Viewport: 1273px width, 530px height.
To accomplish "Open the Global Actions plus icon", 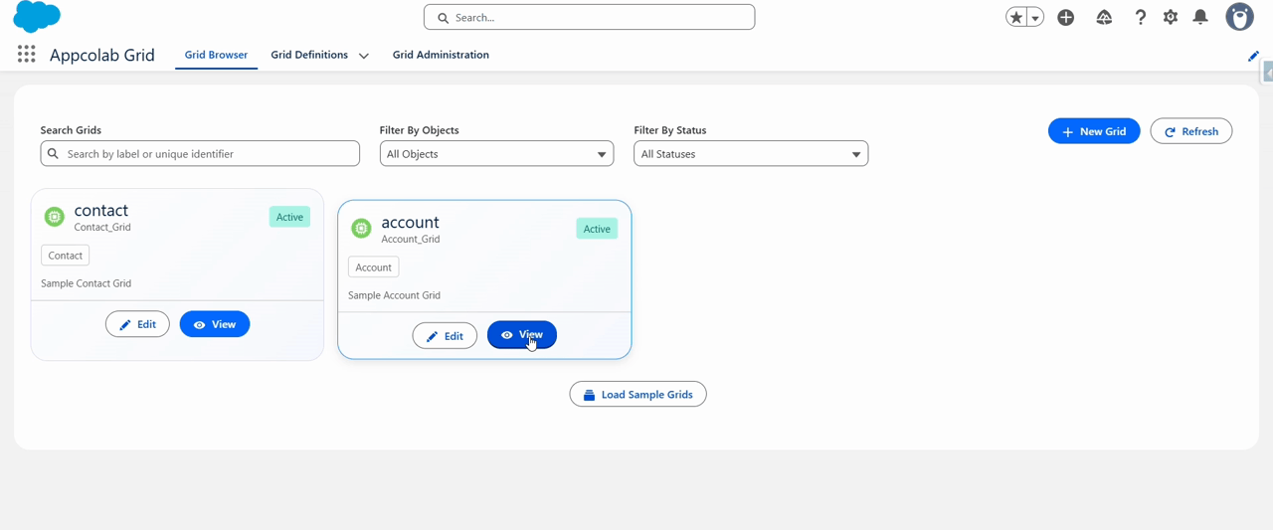I will [x=1066, y=17].
